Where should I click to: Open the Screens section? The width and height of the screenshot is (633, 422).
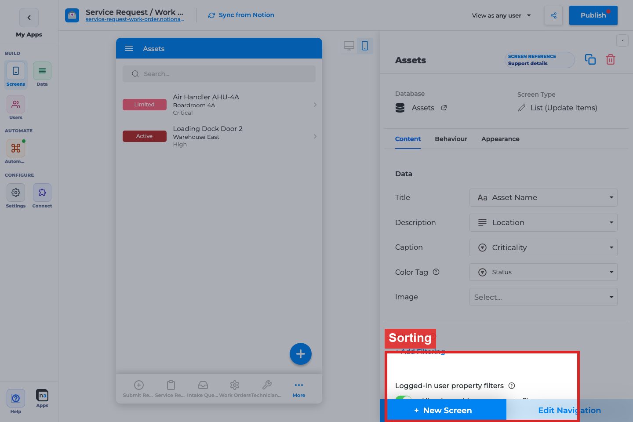click(x=16, y=75)
